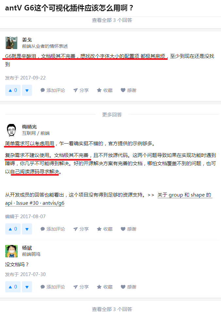Image resolution: width=221 pixels, height=313 pixels.
Task: Add a comment on 姜戈's answer
Action: point(53,90)
